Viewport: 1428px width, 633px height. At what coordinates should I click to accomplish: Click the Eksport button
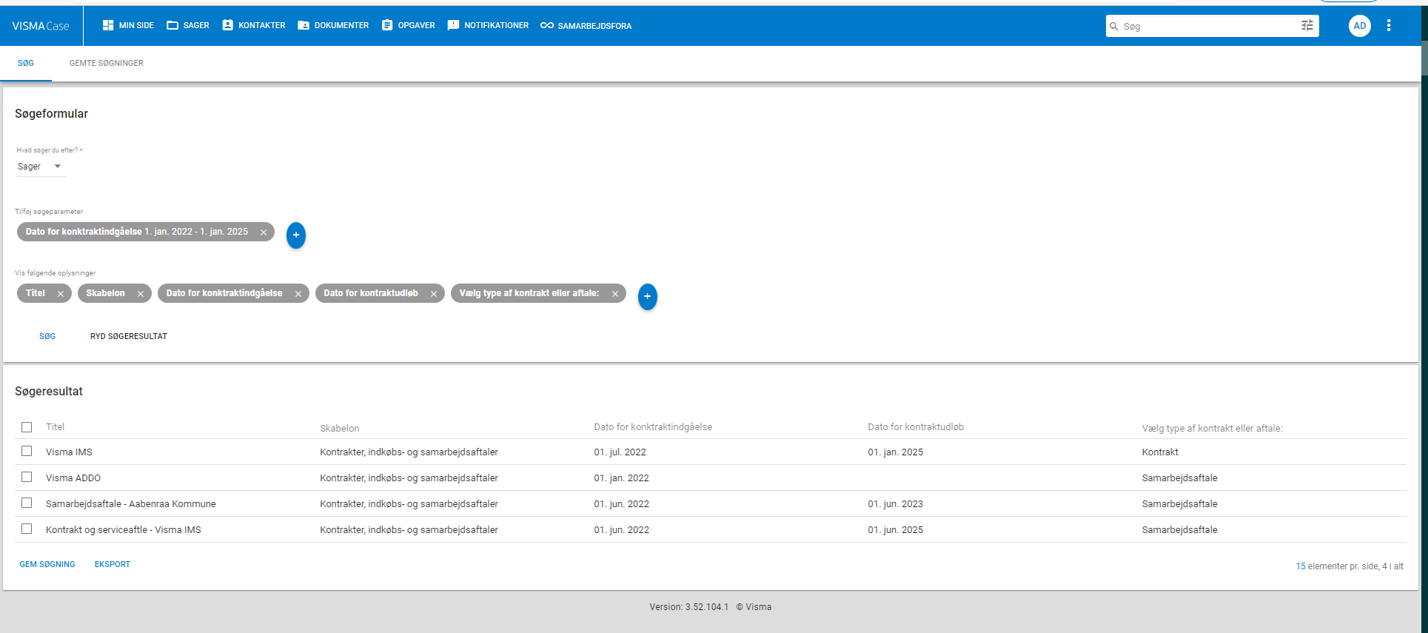click(113, 564)
